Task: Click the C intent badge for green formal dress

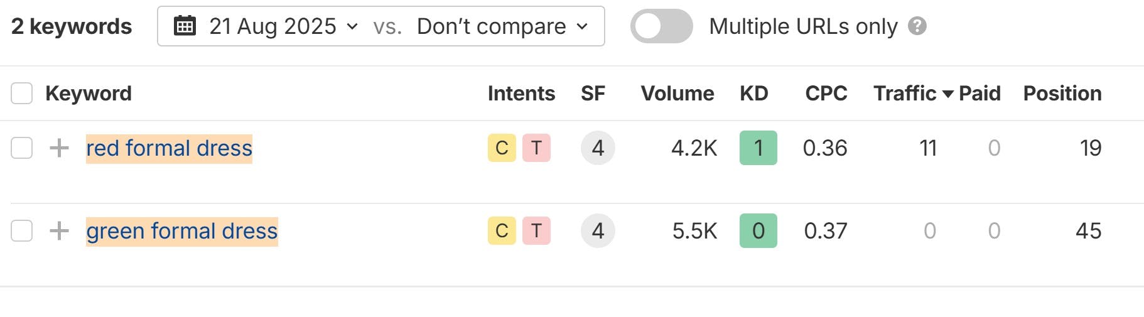Action: point(502,231)
